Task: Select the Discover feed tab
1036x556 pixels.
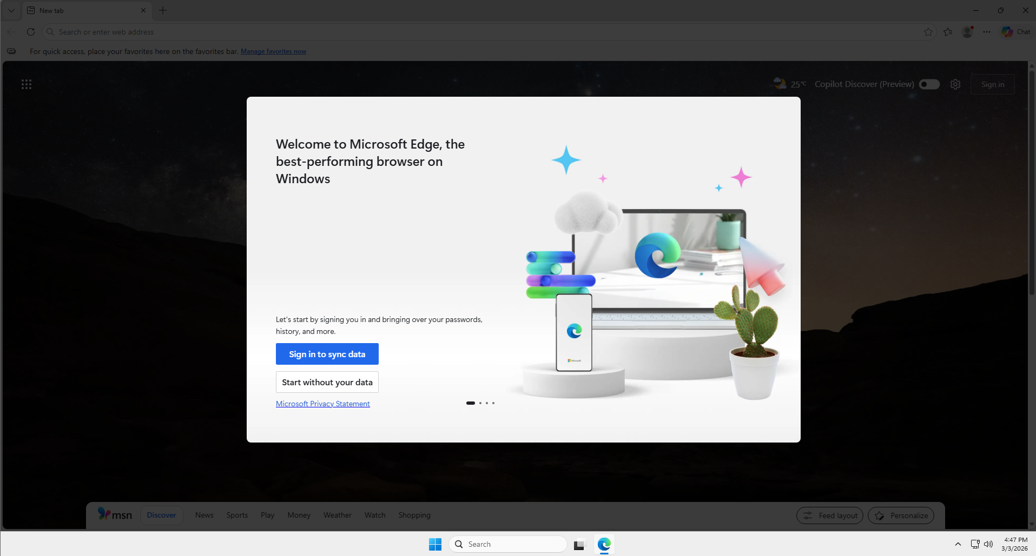Action: [161, 515]
